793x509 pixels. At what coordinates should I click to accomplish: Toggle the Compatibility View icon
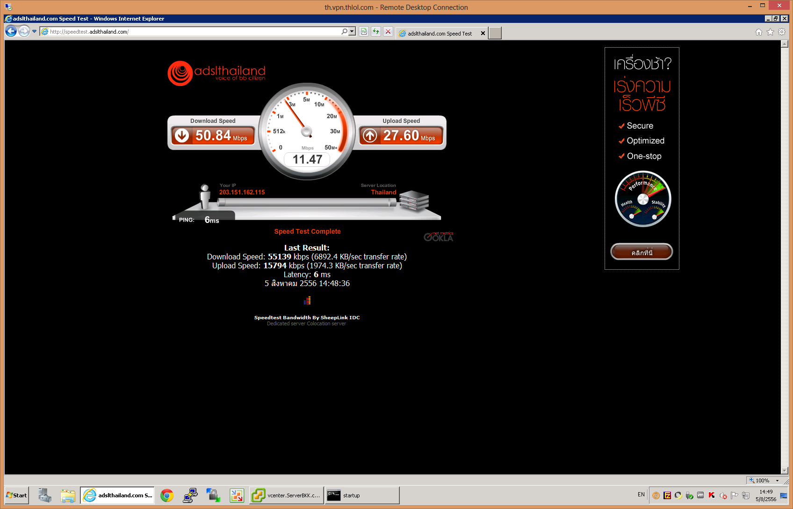[364, 32]
